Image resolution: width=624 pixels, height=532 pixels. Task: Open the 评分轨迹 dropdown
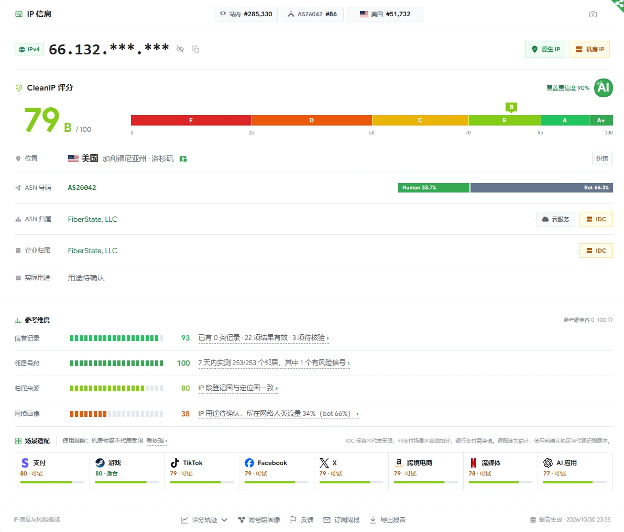click(x=204, y=519)
